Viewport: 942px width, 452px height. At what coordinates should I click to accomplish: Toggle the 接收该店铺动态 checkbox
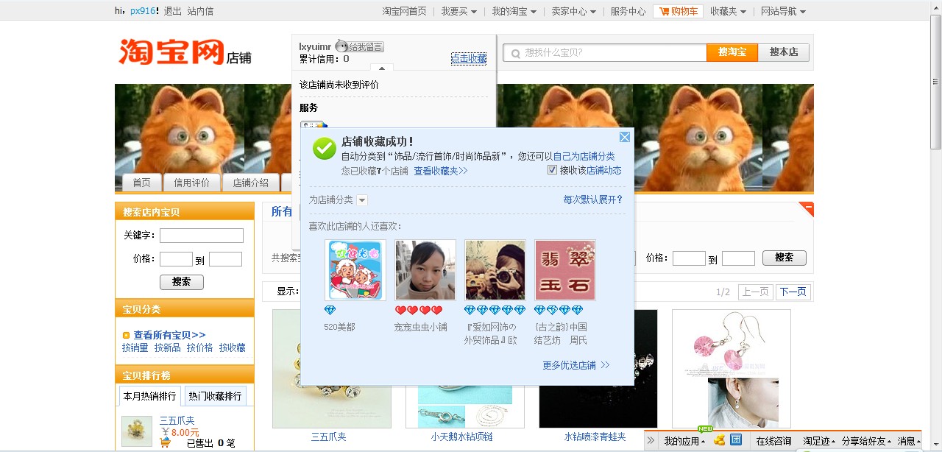click(x=552, y=170)
